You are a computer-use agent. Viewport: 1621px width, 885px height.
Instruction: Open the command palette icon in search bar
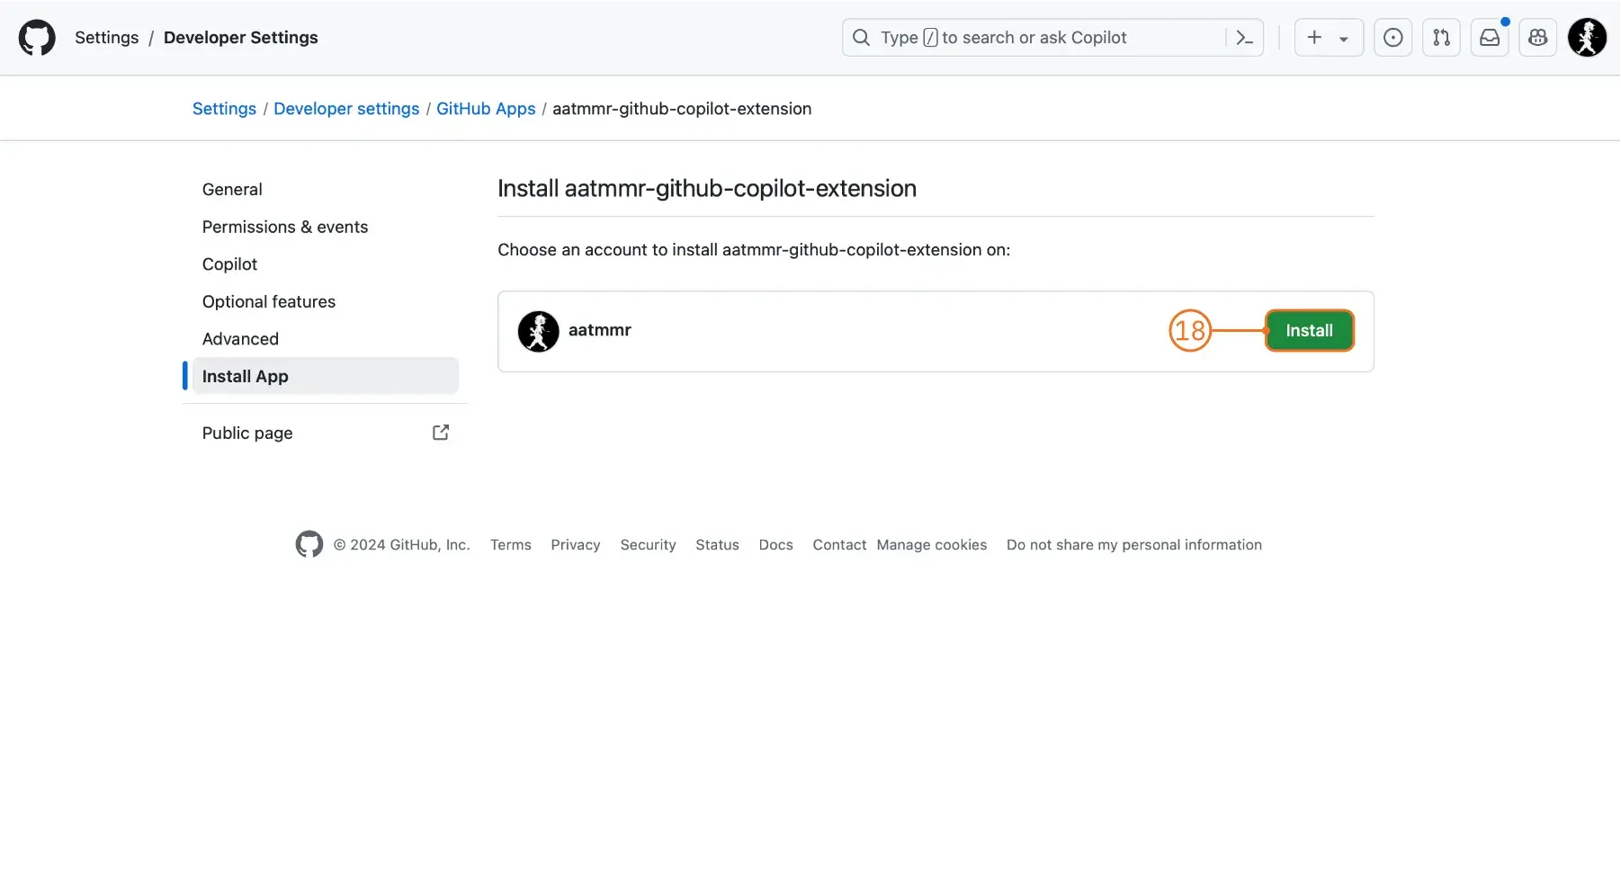(1245, 38)
